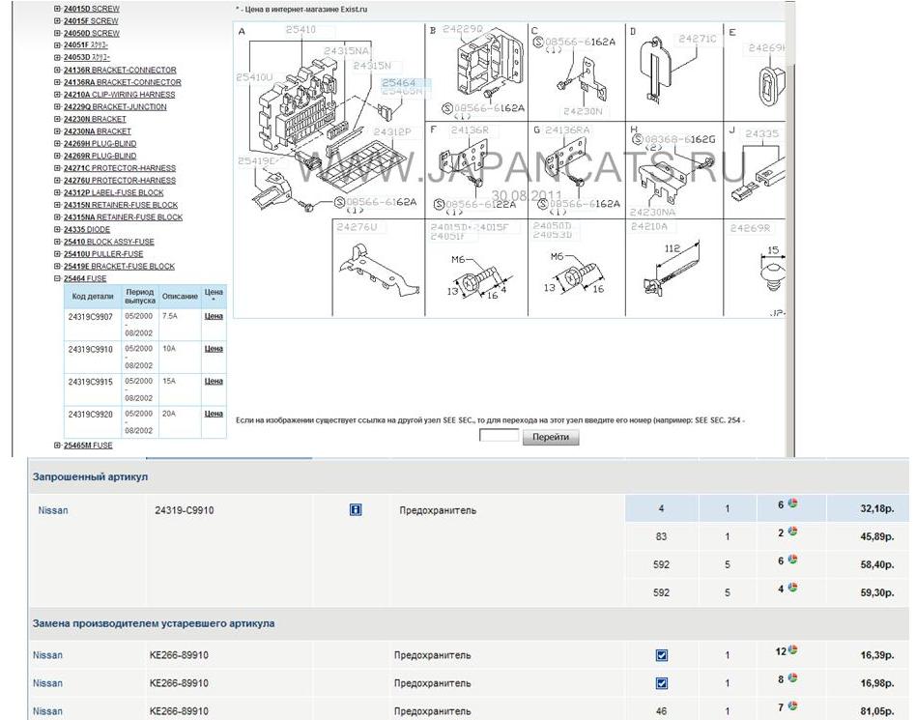The height and width of the screenshot is (720, 916).
Task: Click the pie chart icon in the 32,18р. row
Action: pyautogui.click(x=792, y=503)
